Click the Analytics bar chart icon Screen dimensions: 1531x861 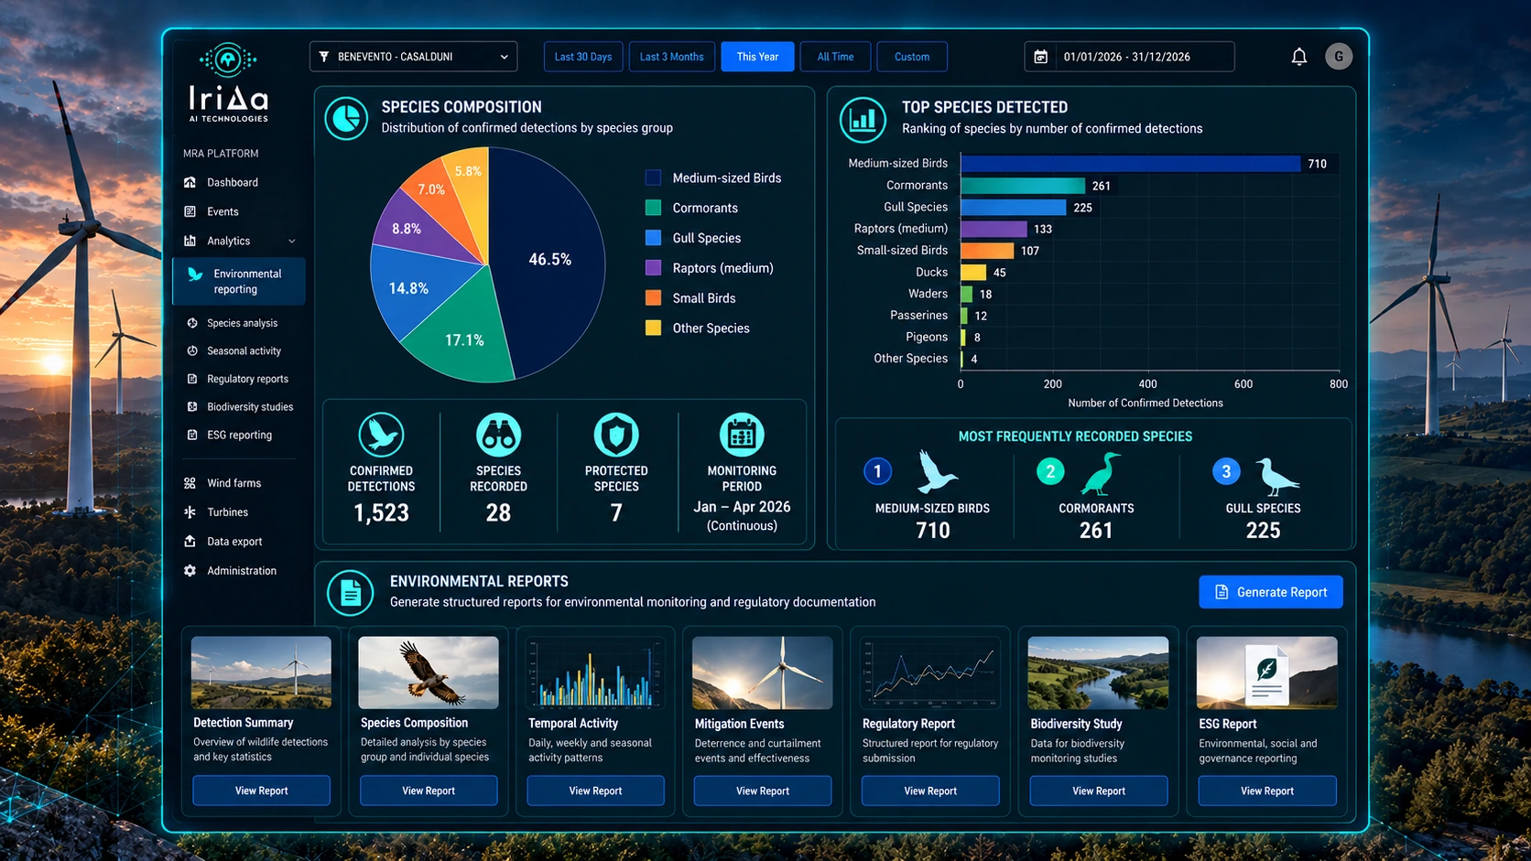pyautogui.click(x=190, y=241)
